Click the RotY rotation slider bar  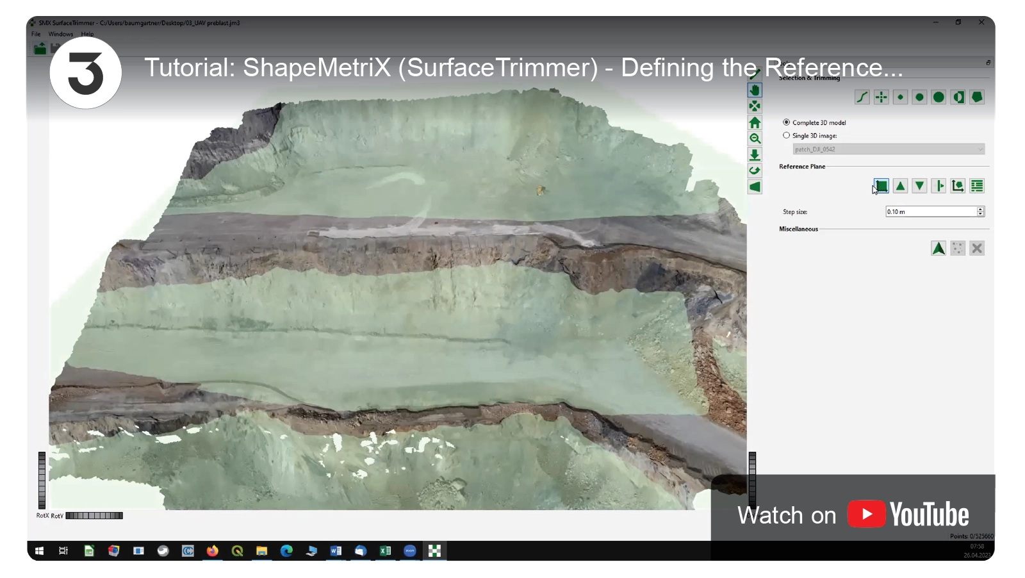coord(94,516)
